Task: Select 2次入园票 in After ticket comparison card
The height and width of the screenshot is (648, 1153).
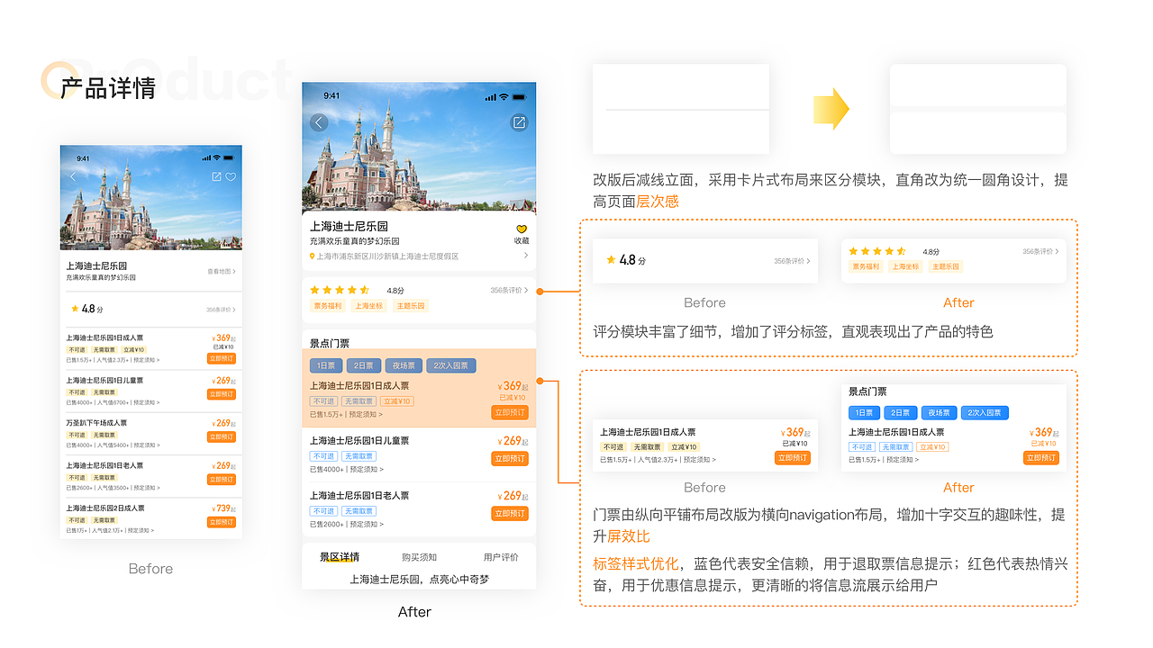Action: coord(985,413)
